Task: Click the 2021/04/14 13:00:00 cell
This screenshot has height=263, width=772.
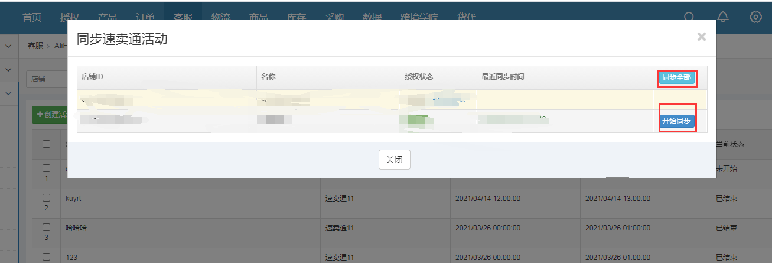Action: click(x=618, y=199)
